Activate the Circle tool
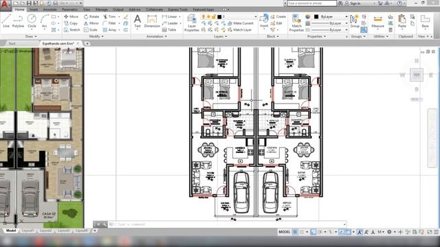 (x=32, y=21)
